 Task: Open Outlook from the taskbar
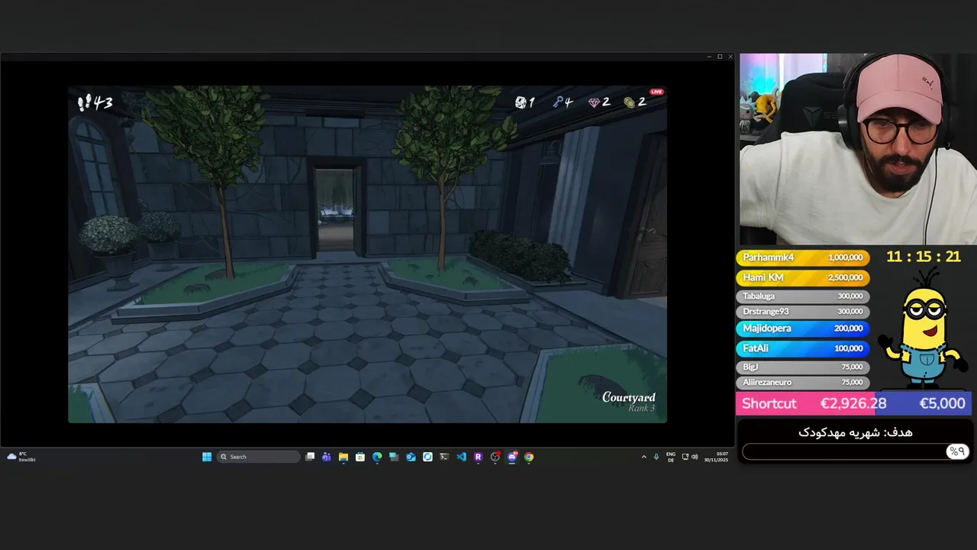(x=411, y=457)
